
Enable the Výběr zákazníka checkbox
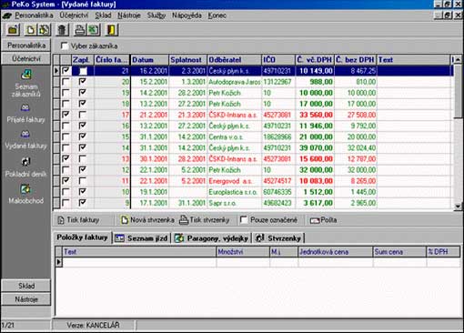65,46
